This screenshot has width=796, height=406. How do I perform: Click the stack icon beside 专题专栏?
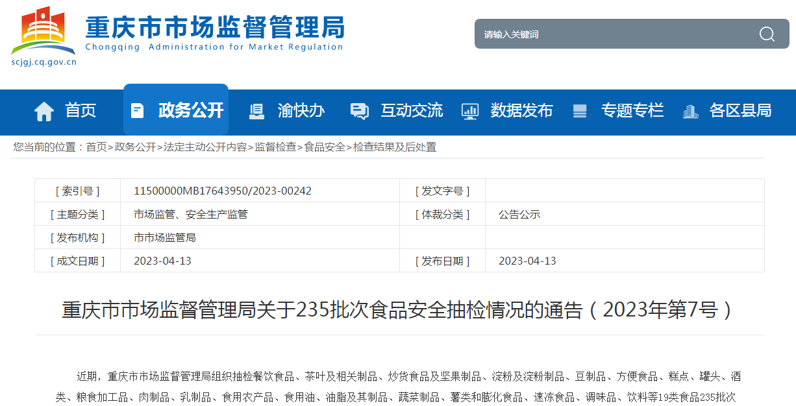tap(580, 111)
